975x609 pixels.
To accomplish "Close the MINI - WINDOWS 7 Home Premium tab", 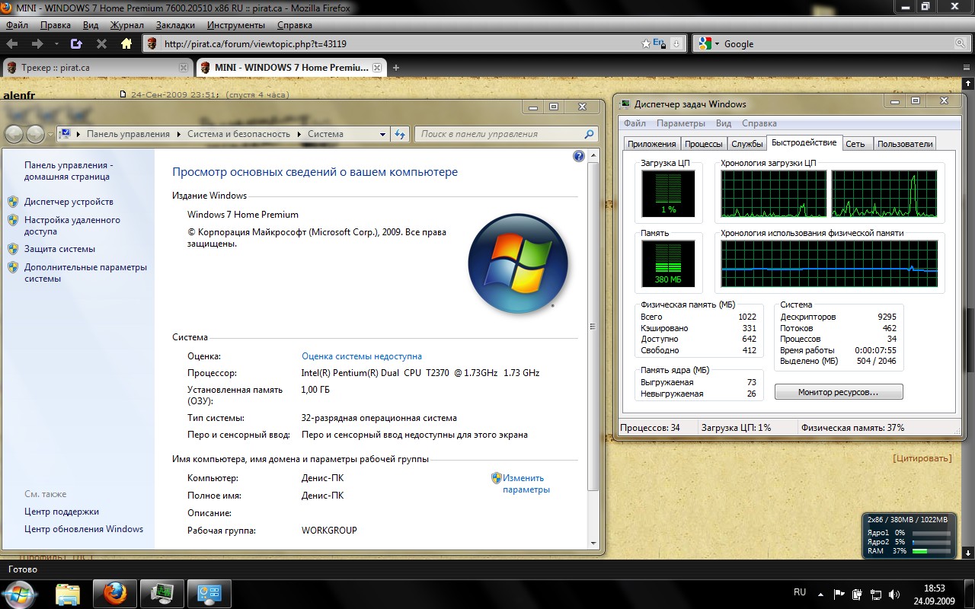I will (376, 68).
